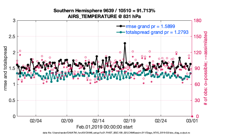Click the 02/14 x-axis tick label

click(x=98, y=120)
